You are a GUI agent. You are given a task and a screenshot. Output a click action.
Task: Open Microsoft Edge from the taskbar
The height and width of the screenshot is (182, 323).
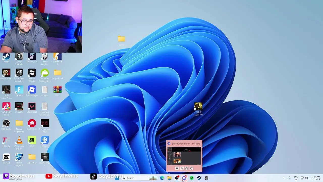(x=162, y=178)
